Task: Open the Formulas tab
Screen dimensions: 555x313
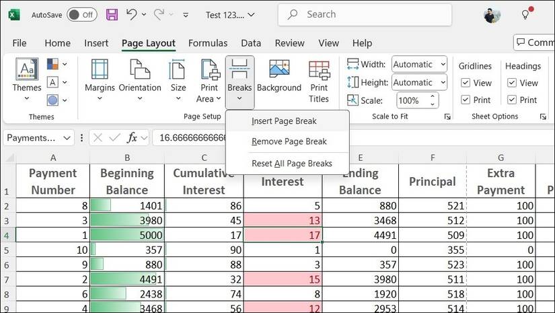Action: (208, 43)
